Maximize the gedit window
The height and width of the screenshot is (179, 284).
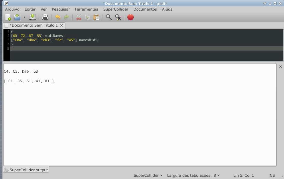tap(275, 3)
